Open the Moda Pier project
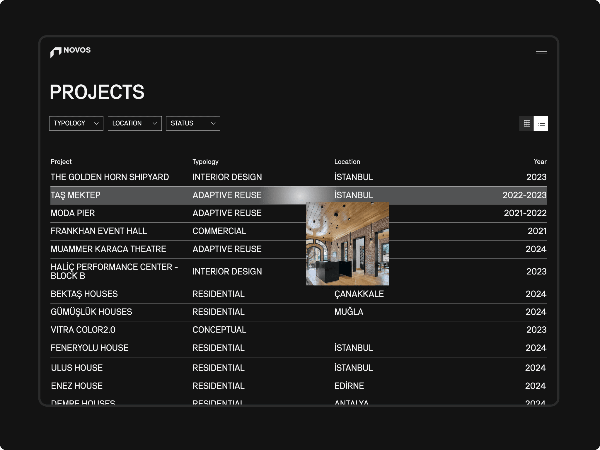 click(73, 213)
